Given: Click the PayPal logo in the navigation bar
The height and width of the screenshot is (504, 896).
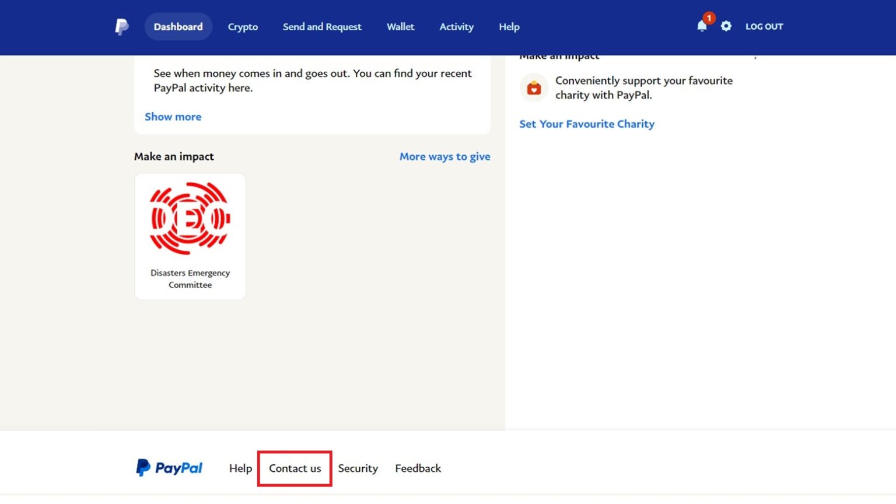Looking at the screenshot, I should (x=121, y=26).
